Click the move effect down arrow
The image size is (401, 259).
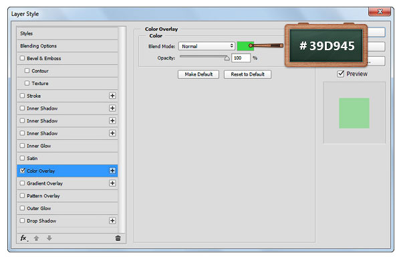[x=49, y=238]
